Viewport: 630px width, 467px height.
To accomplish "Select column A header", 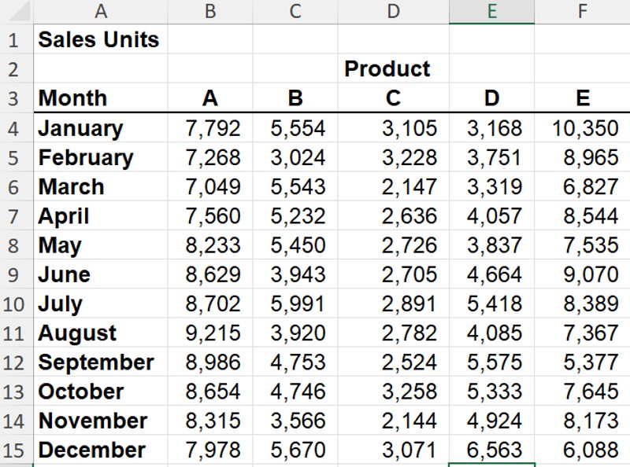I will click(x=101, y=11).
